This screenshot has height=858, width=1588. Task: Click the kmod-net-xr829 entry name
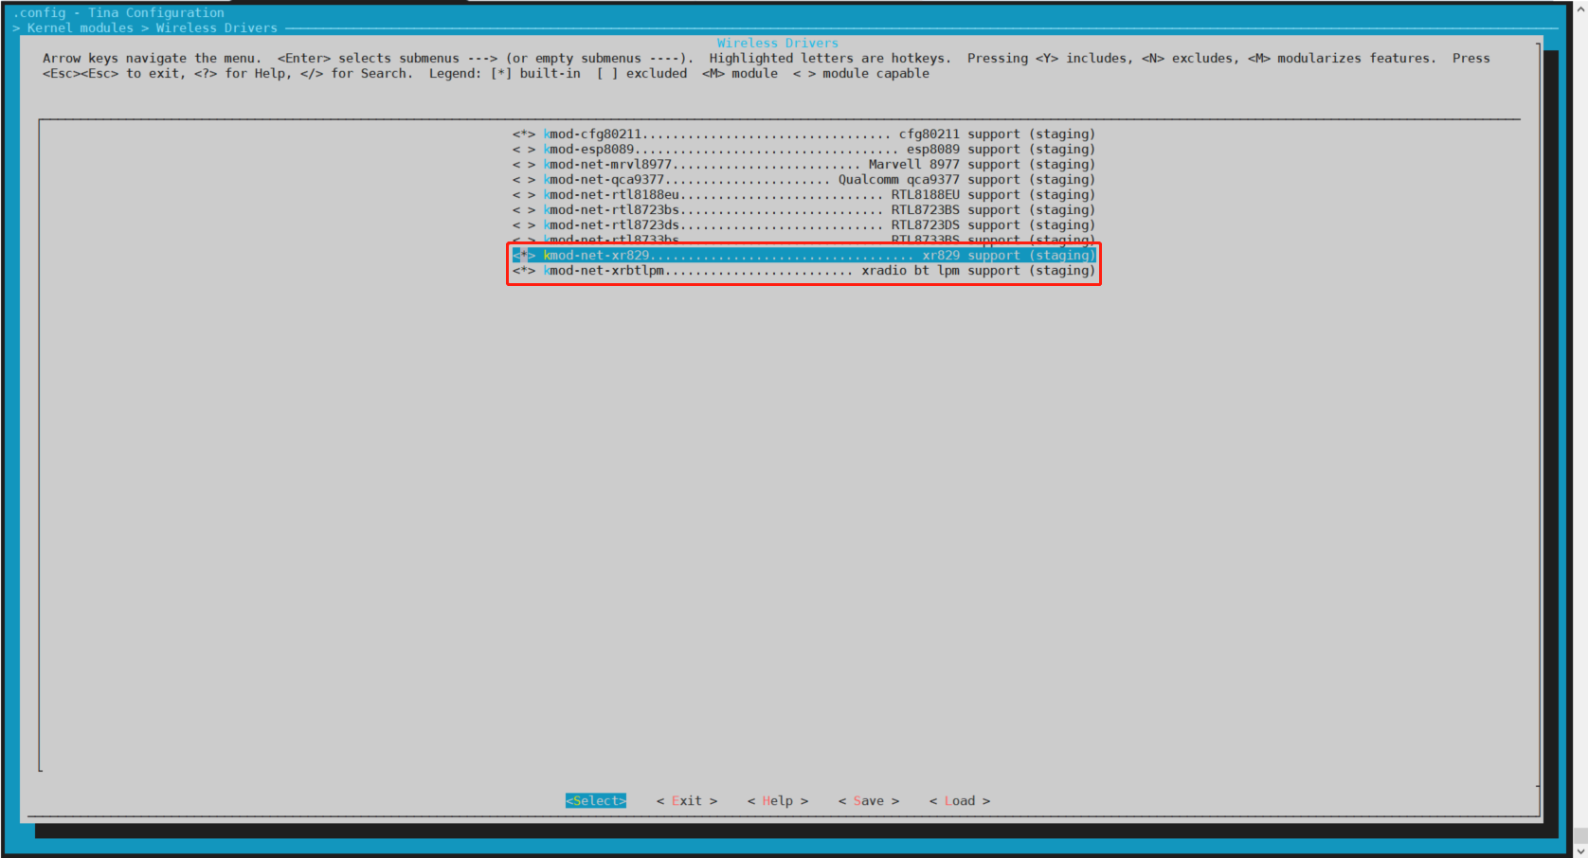[597, 256]
